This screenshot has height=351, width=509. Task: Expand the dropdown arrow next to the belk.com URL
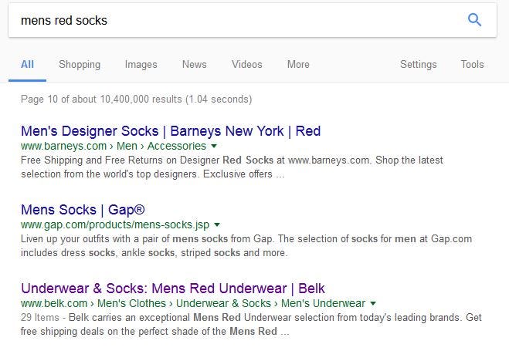373,303
